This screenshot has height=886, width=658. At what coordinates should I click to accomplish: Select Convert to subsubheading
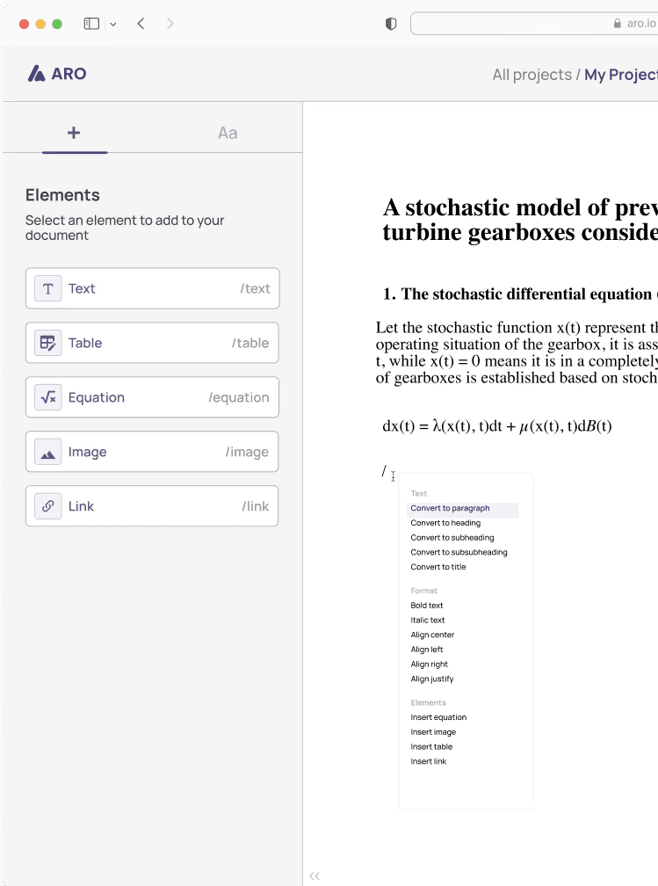click(459, 552)
